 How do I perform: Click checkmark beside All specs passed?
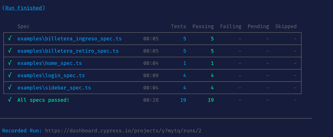(x=10, y=100)
